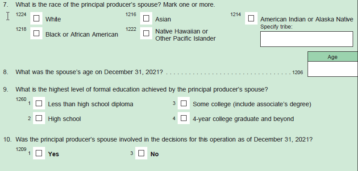
Task: Click question 8 spouse's age text
Action: [89, 72]
